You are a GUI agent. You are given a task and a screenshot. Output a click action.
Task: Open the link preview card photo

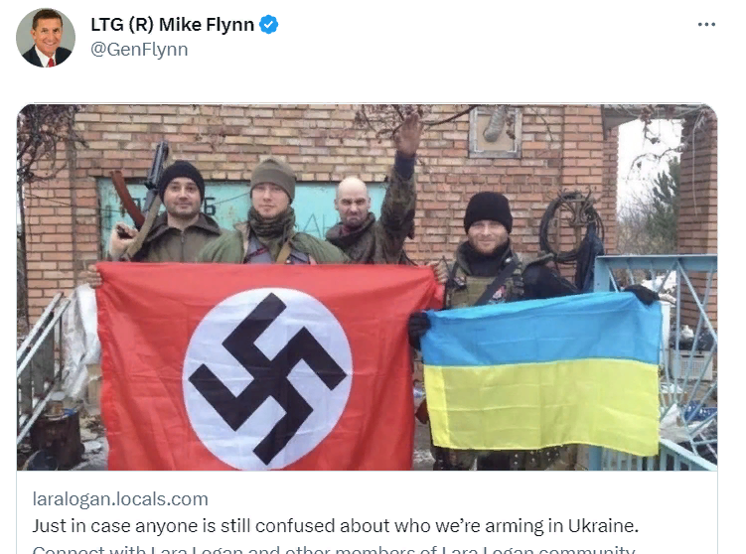[367, 287]
